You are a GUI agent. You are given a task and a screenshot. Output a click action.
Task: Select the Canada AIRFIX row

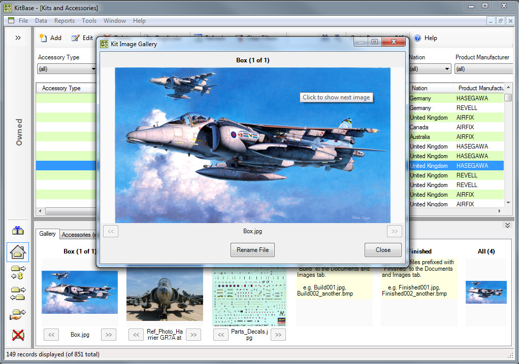click(457, 127)
